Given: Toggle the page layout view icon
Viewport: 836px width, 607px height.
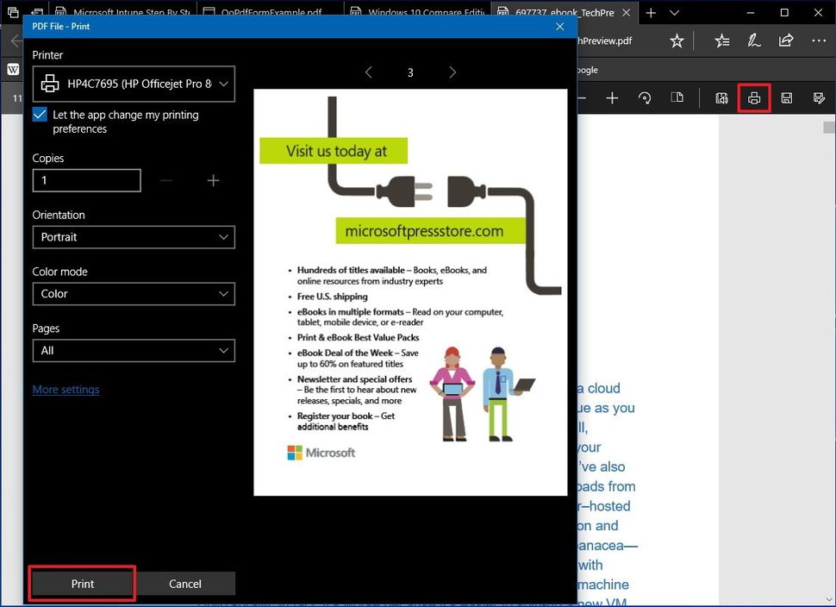Looking at the screenshot, I should click(x=678, y=97).
